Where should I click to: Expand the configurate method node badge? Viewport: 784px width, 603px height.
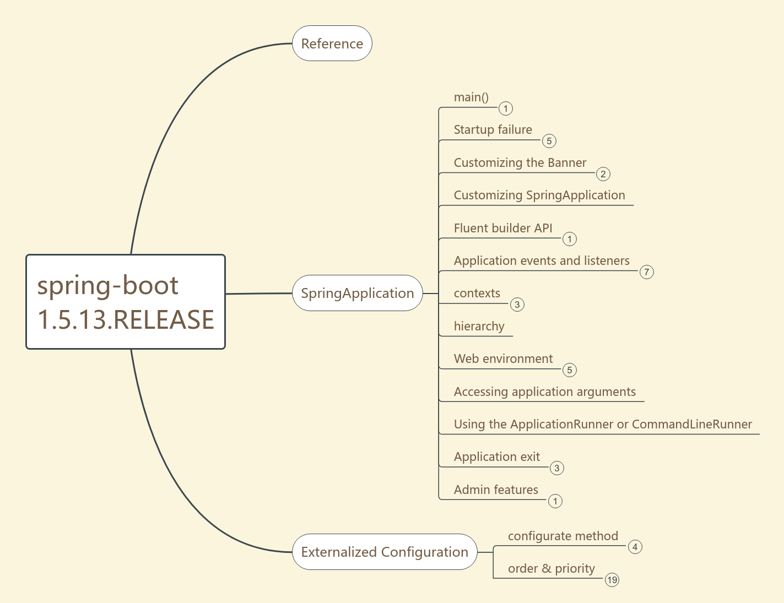point(635,546)
